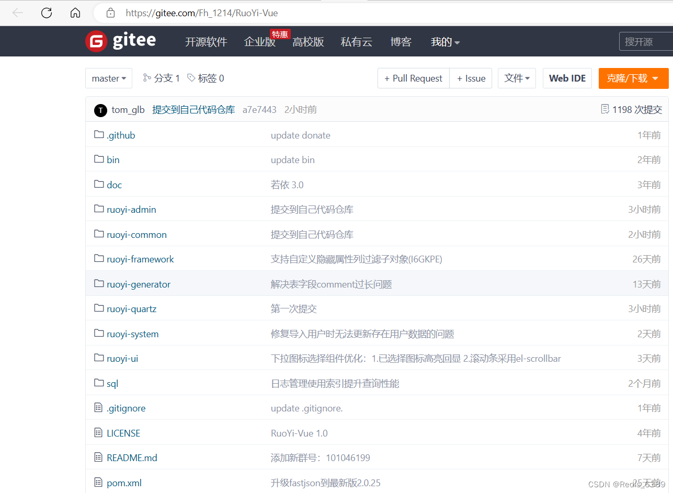This screenshot has height=493, width=673.
Task: Create a new Issue
Action: click(471, 78)
